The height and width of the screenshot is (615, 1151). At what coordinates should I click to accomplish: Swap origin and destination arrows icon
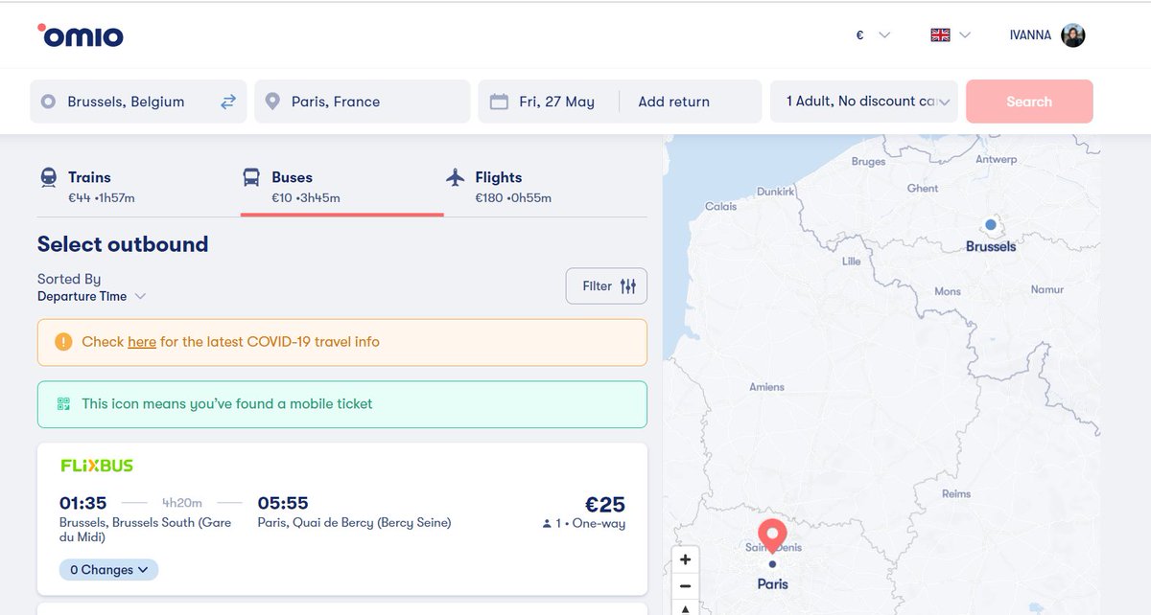click(x=228, y=102)
